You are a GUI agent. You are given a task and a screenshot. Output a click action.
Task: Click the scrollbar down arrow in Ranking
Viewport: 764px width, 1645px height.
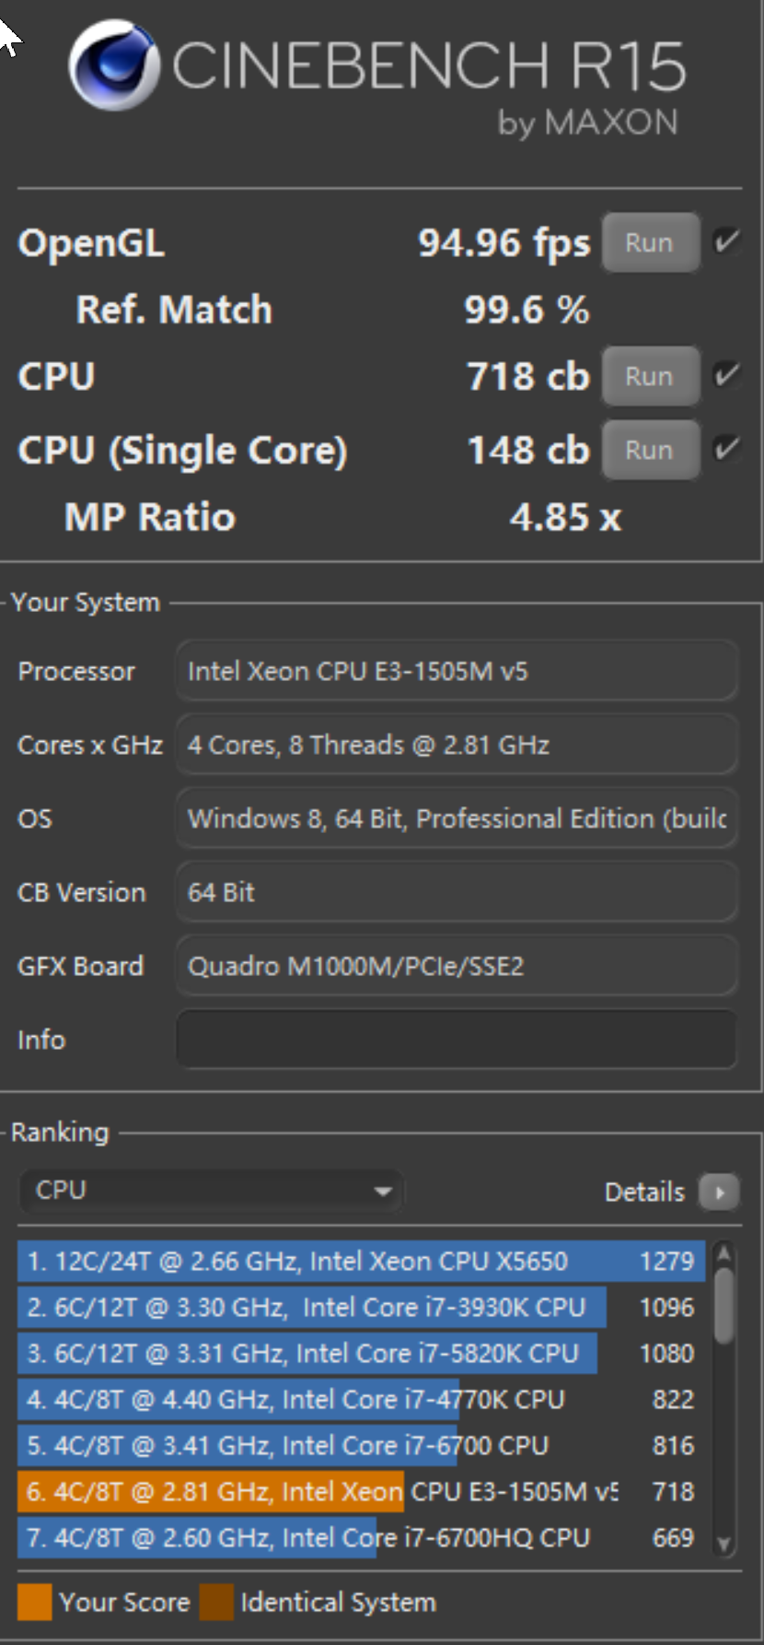[723, 1545]
